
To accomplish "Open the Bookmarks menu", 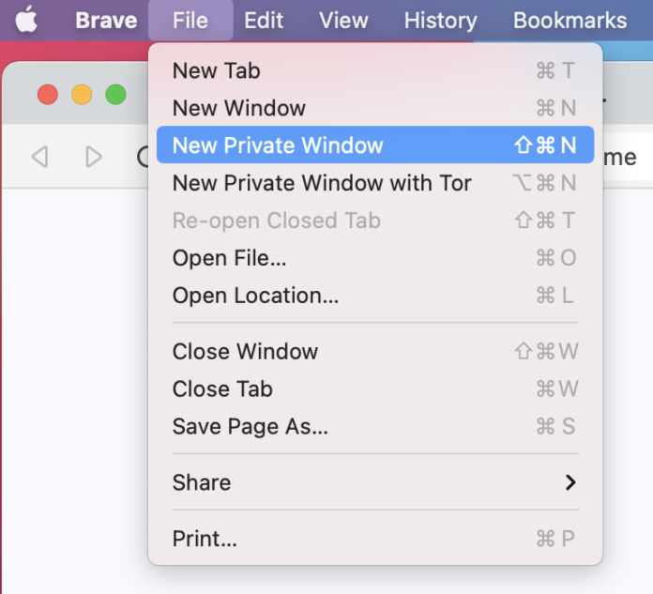I will 569,20.
